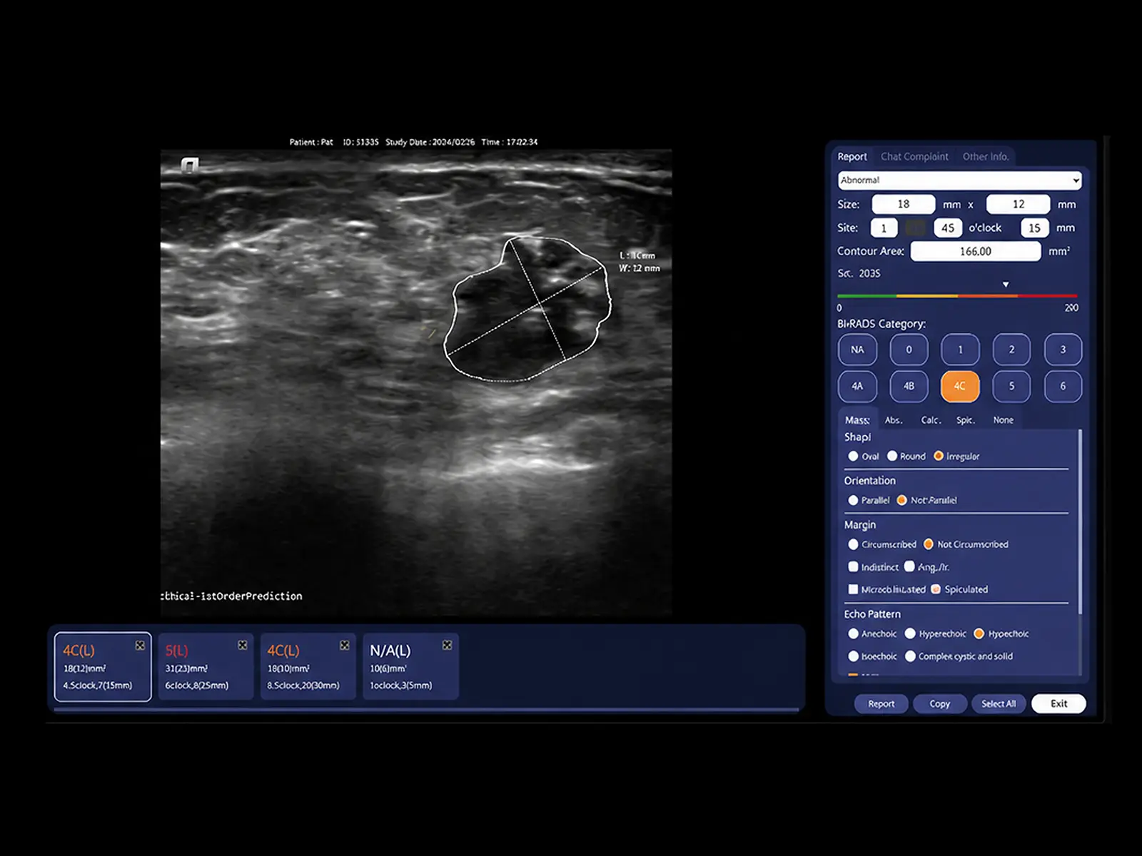Select BI-RADS category 3

click(1063, 350)
